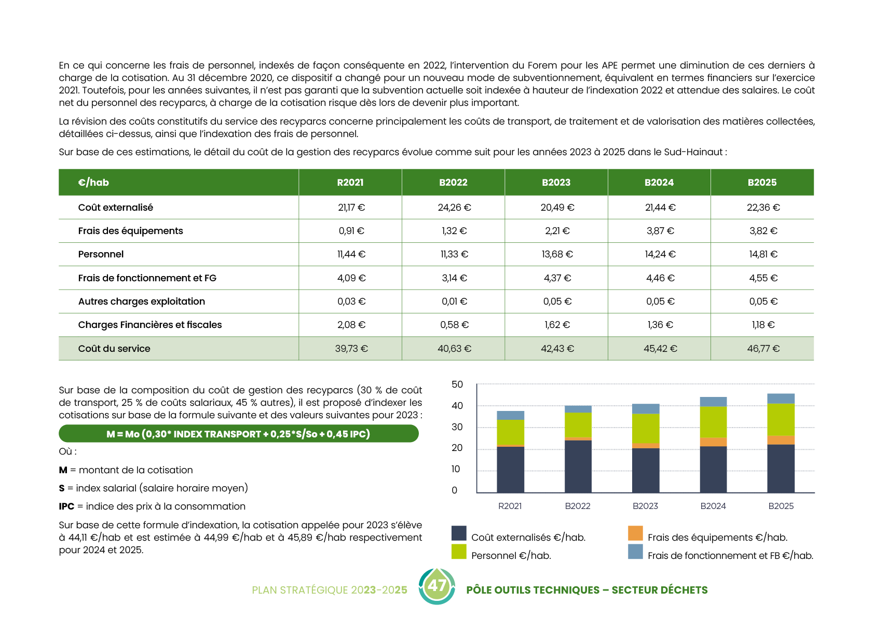Click the orange Frais des équipements legend swatch
874x618 pixels.
(635, 533)
